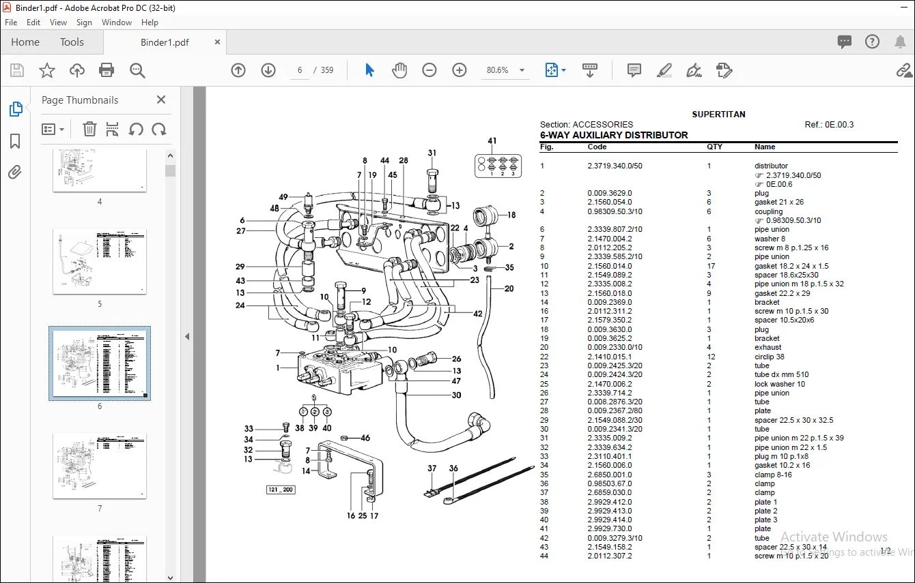915x583 pixels.
Task: Print the document
Action: click(107, 70)
